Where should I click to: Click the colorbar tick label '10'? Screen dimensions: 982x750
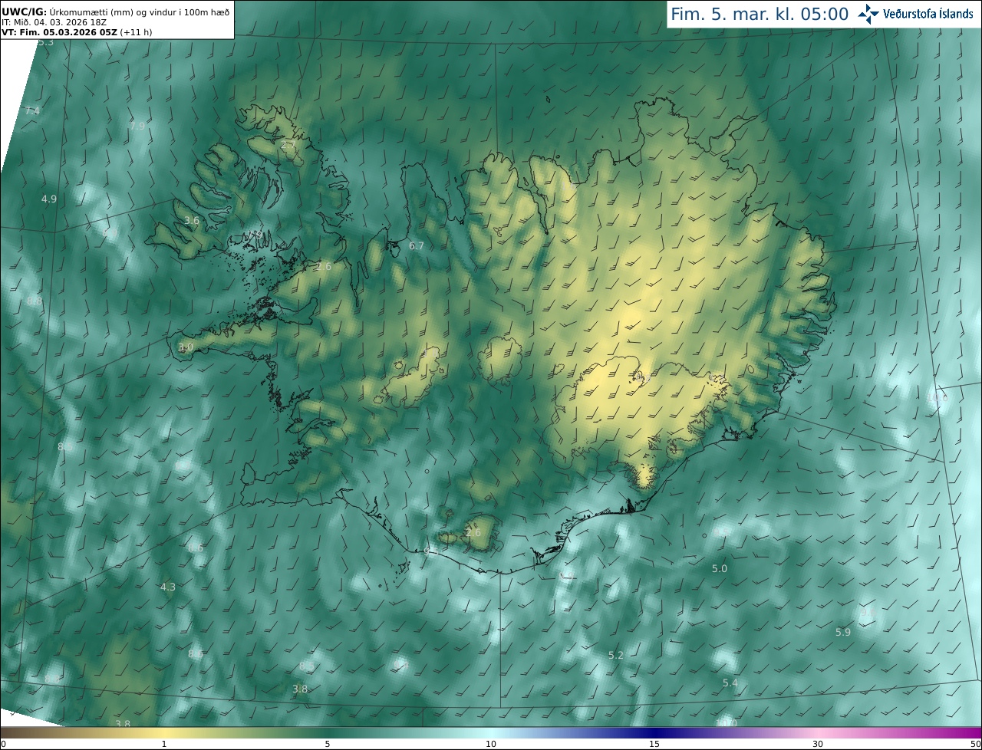tap(491, 744)
